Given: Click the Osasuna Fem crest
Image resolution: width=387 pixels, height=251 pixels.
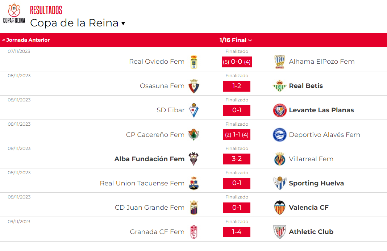Looking at the screenshot, I should pos(194,86).
